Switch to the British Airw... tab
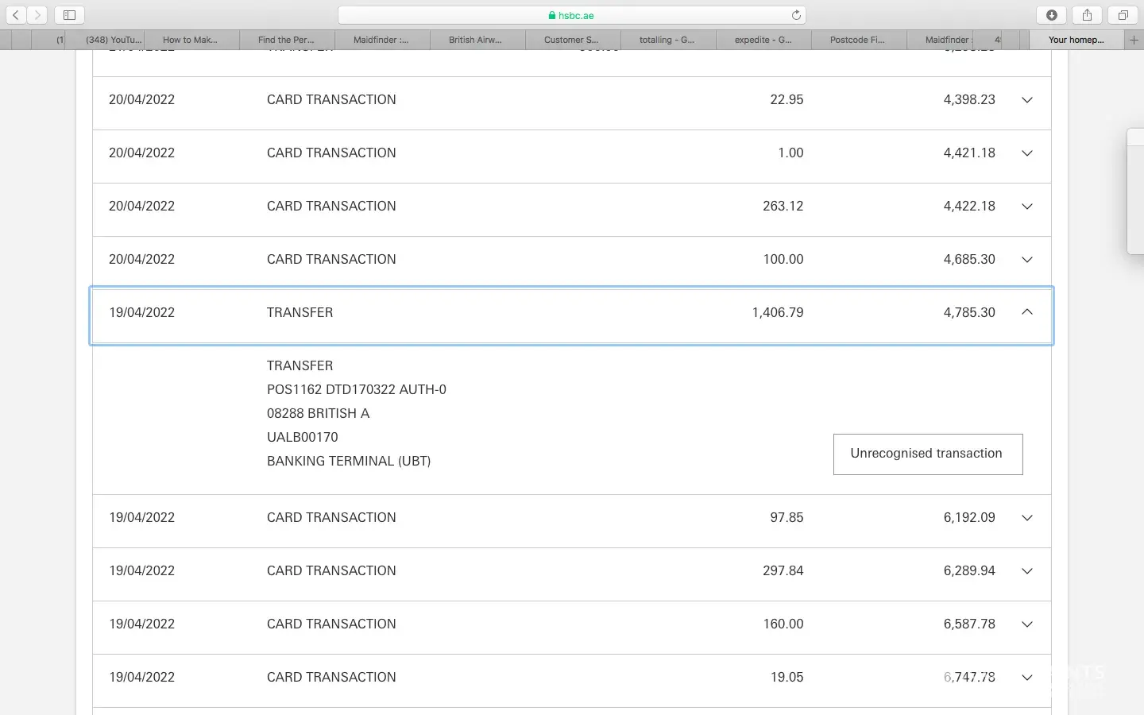The width and height of the screenshot is (1144, 715). [x=475, y=40]
